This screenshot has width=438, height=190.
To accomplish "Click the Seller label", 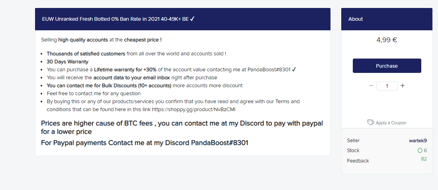I will click(x=353, y=141).
